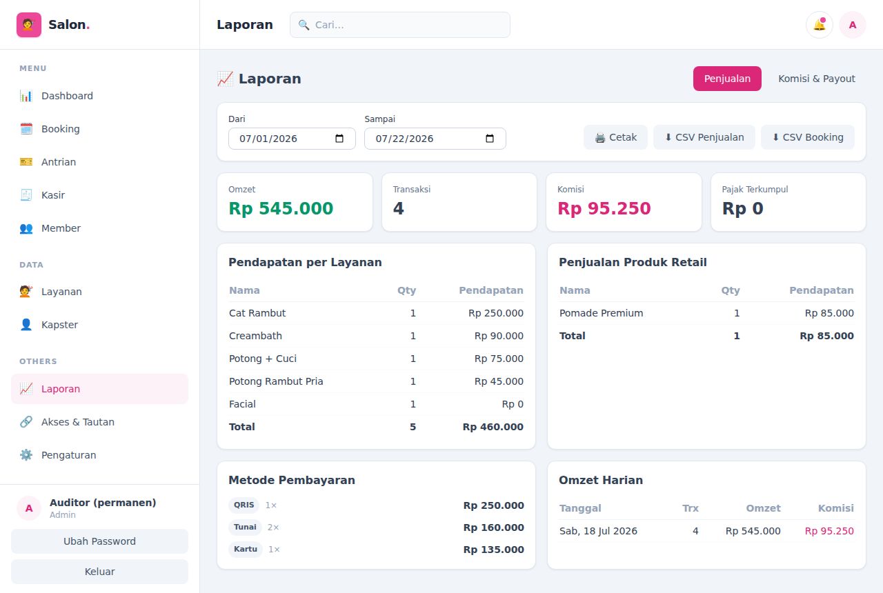Open Antrian via its ticket icon

[26, 162]
